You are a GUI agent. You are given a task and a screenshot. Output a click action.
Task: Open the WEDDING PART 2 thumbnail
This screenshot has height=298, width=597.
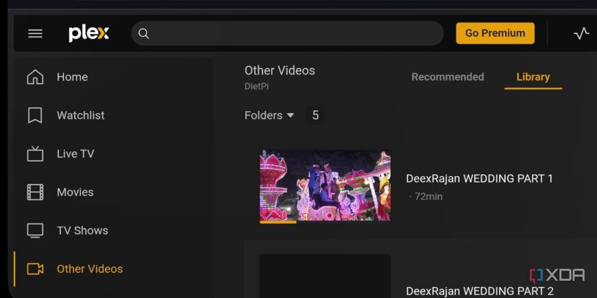click(x=325, y=276)
